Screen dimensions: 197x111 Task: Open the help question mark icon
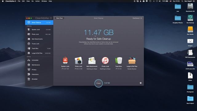(141, 83)
